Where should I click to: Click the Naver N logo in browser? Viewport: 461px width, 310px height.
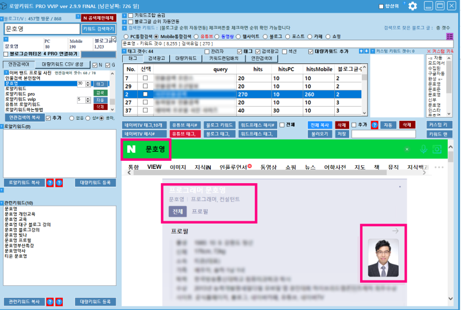[131, 149]
